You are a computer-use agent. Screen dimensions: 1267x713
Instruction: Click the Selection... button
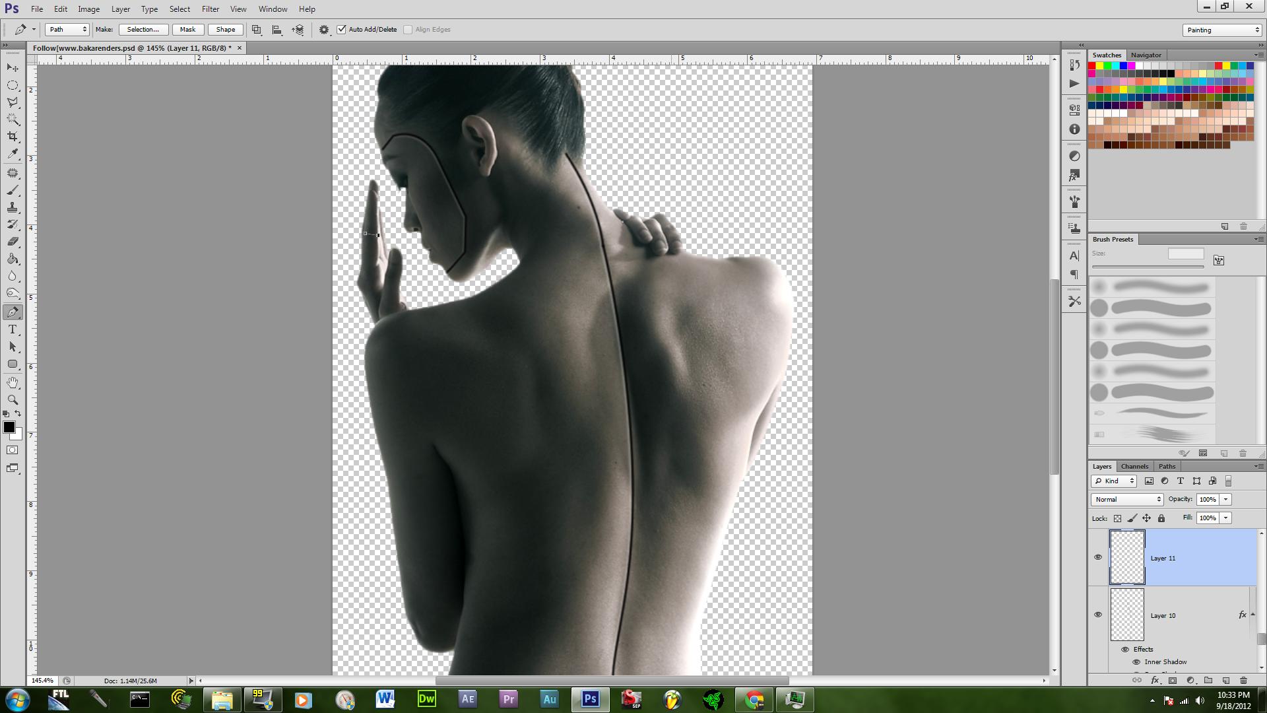143,30
